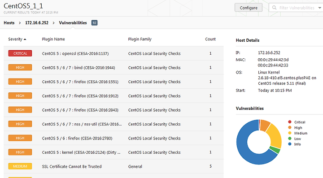Open the Filter Vulnerabilities dropdown arrow
The image size is (323, 178).
pyautogui.click(x=320, y=8)
